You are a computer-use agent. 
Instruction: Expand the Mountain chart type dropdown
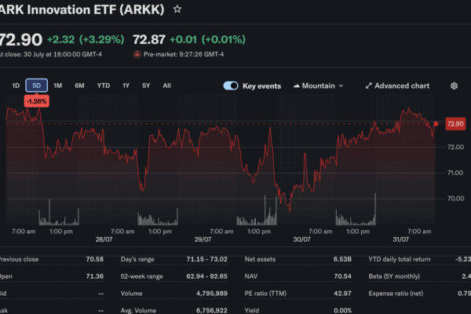319,86
